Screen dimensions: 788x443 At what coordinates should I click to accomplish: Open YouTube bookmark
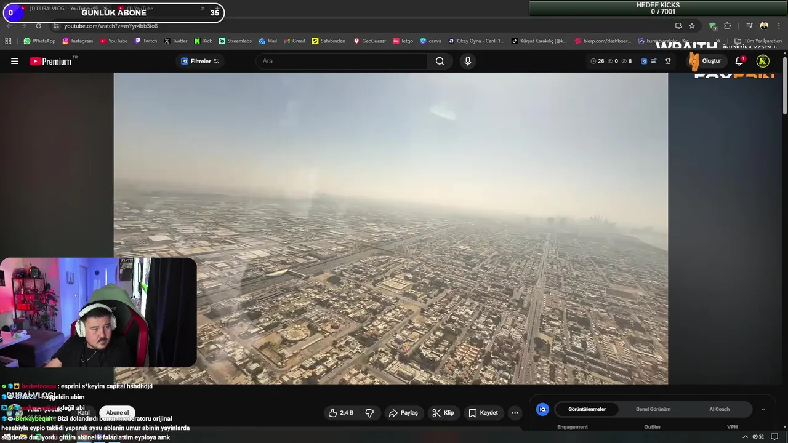114,41
